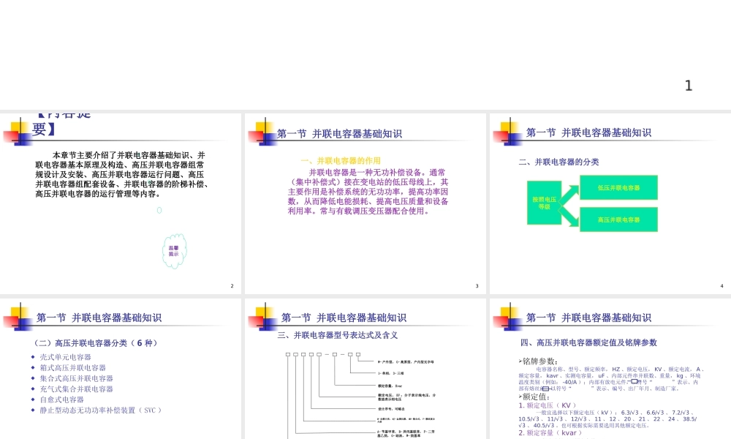Click the diamond bullet beside 集合式高压并联电容器
The image size is (731, 439).
click(32, 378)
